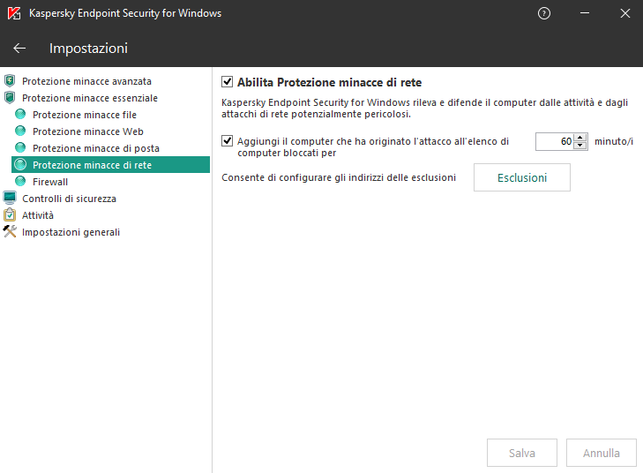This screenshot has height=473, width=643.
Task: Select Protezione minacce essenziale in sidebar
Action: coord(90,98)
